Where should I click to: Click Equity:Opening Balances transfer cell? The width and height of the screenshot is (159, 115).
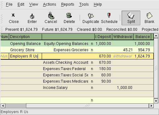[66, 44]
